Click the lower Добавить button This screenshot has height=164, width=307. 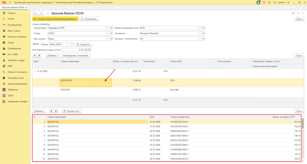tap(39, 111)
